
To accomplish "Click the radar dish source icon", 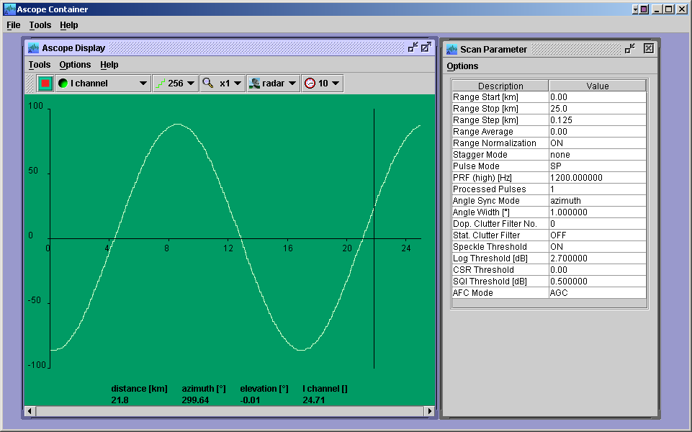I will (x=254, y=84).
